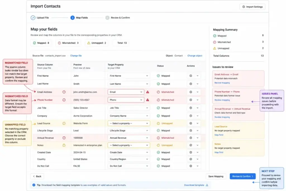Open settings gear for Do Not Call row

click(x=190, y=166)
